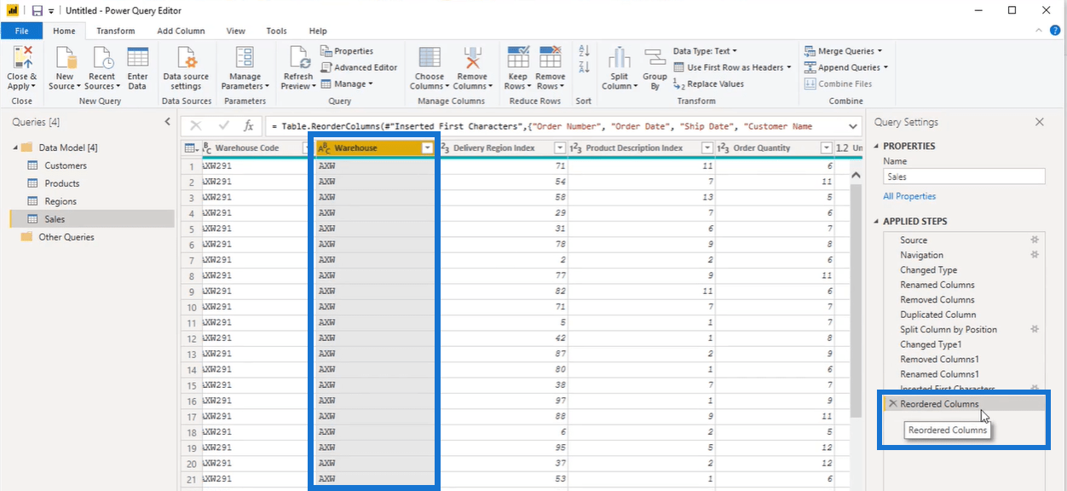This screenshot has width=1067, height=491.
Task: Open Navigation step settings gear
Action: click(1035, 255)
